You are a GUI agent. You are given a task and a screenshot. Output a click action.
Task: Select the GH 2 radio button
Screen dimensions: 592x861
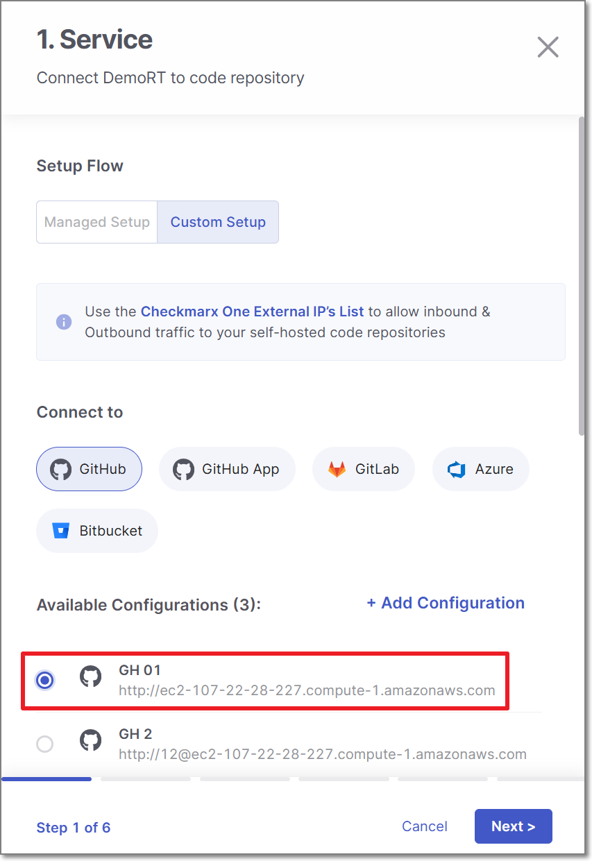44,744
